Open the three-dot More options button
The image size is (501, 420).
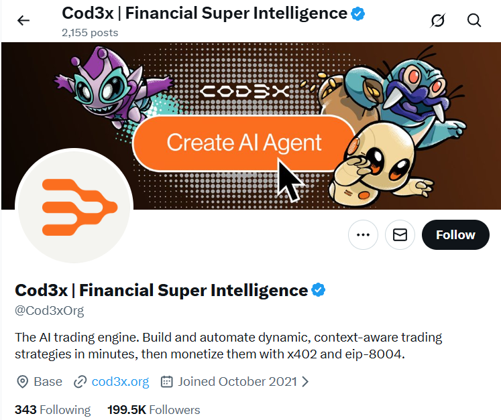tap(364, 235)
